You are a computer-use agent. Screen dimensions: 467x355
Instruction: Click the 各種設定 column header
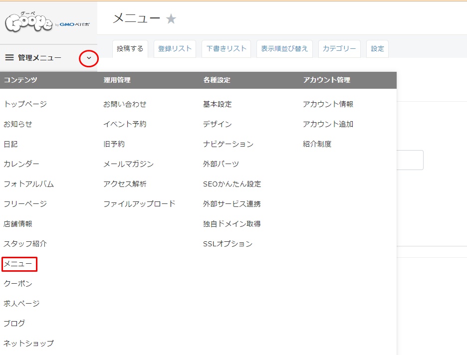pyautogui.click(x=217, y=80)
